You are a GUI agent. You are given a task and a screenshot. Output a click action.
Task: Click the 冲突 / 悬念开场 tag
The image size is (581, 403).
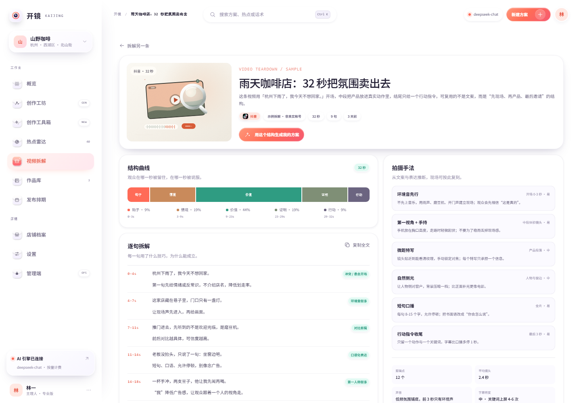tap(356, 274)
